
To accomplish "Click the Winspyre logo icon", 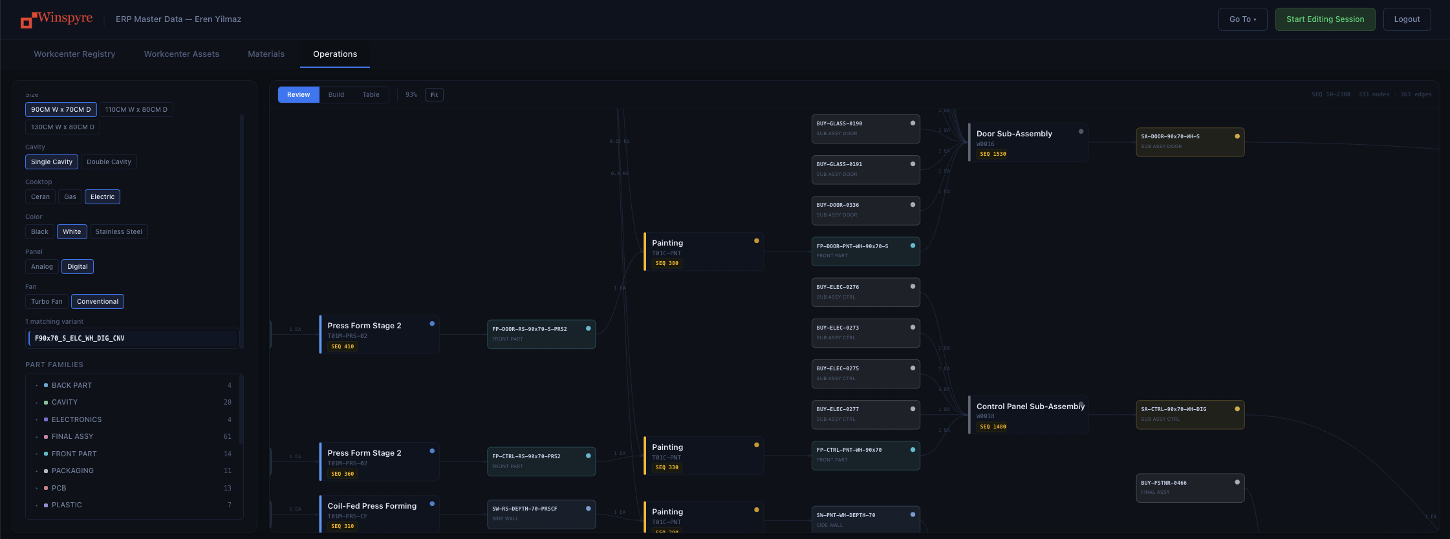I will [27, 21].
